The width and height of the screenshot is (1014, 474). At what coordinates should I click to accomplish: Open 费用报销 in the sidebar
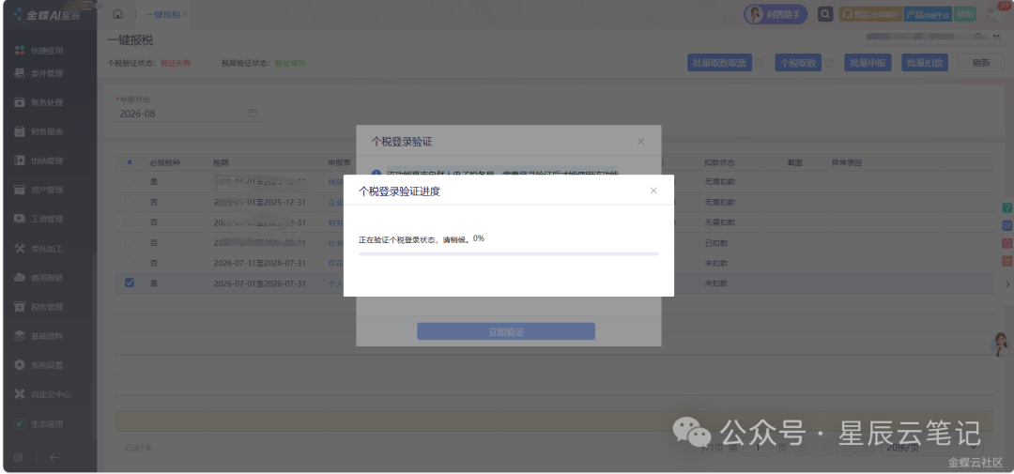coord(38,278)
